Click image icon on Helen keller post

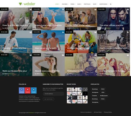click(x=95, y=9)
